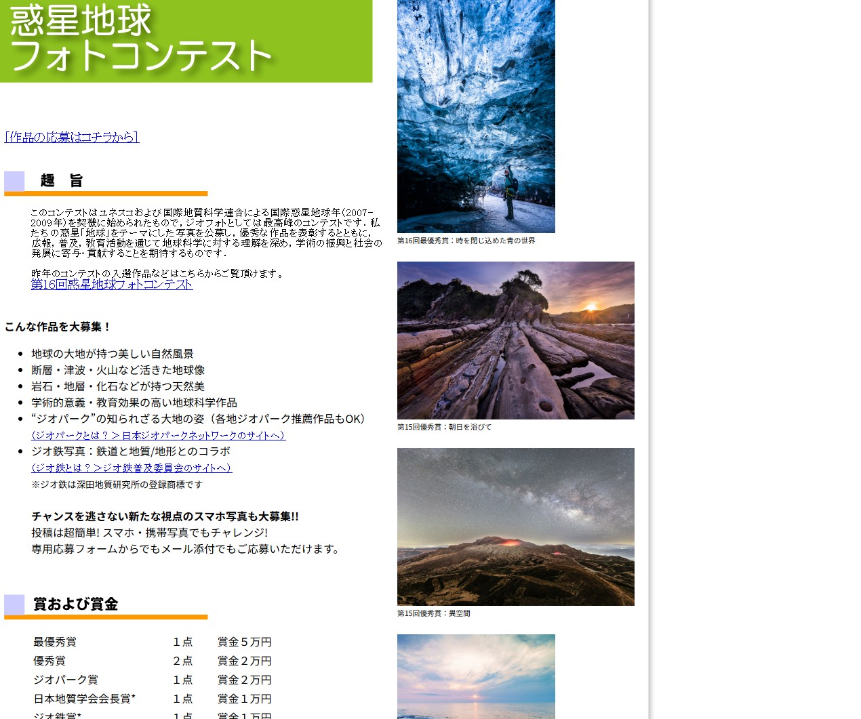Click the こんな作品を大募集！ heading
Image resolution: width=861 pixels, height=719 pixels.
(x=58, y=327)
